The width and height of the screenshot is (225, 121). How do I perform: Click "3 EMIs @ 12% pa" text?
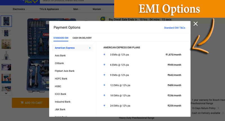tap(119, 55)
